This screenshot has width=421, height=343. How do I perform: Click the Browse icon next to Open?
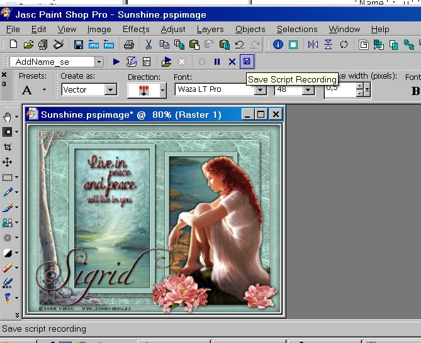[x=43, y=44]
